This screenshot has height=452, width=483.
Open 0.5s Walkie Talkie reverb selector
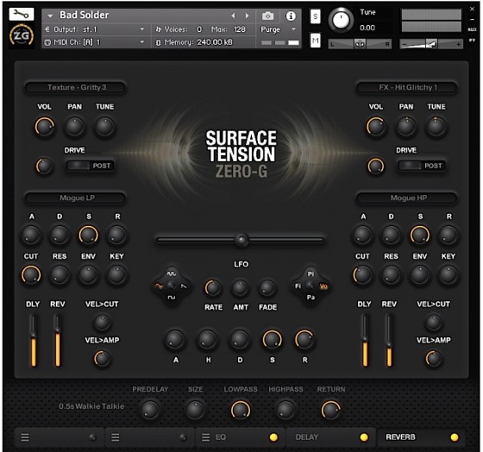(x=91, y=406)
